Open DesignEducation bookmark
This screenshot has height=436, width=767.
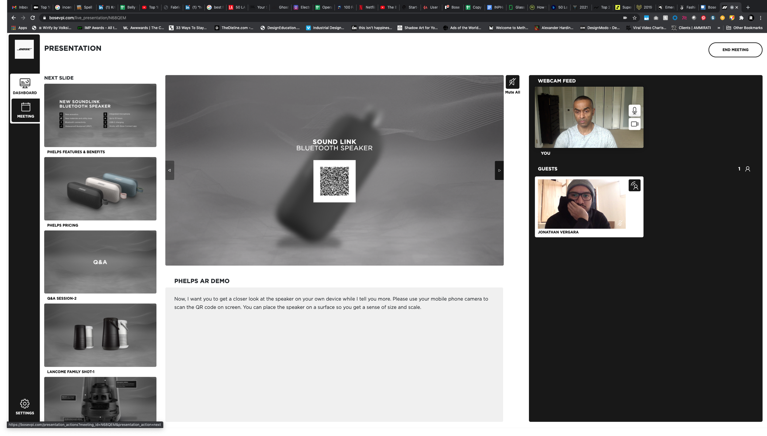[x=280, y=28]
